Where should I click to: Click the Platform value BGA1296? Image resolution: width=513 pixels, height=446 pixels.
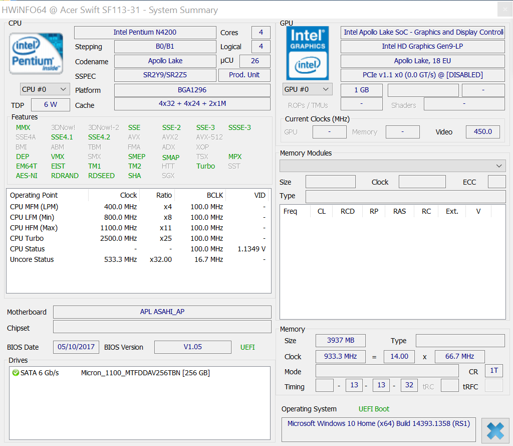(192, 90)
